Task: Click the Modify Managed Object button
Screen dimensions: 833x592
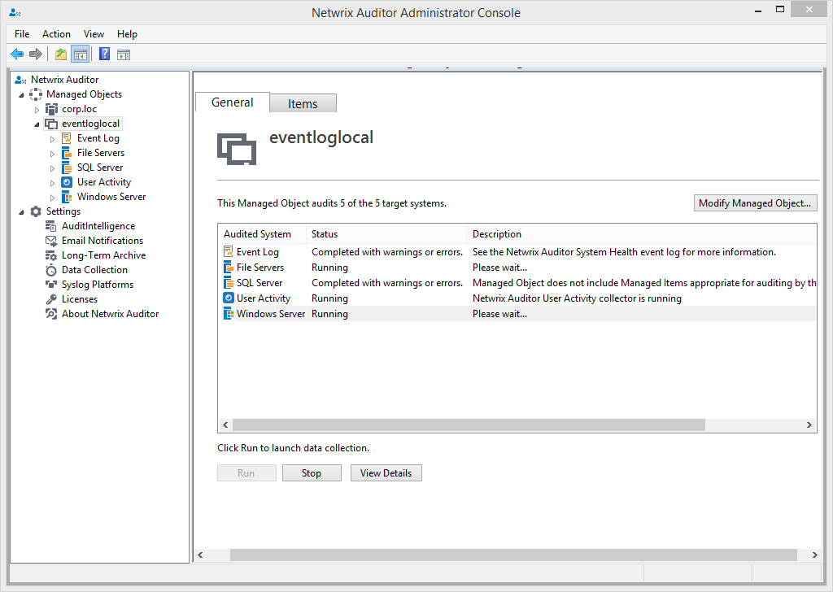Action: (x=755, y=202)
